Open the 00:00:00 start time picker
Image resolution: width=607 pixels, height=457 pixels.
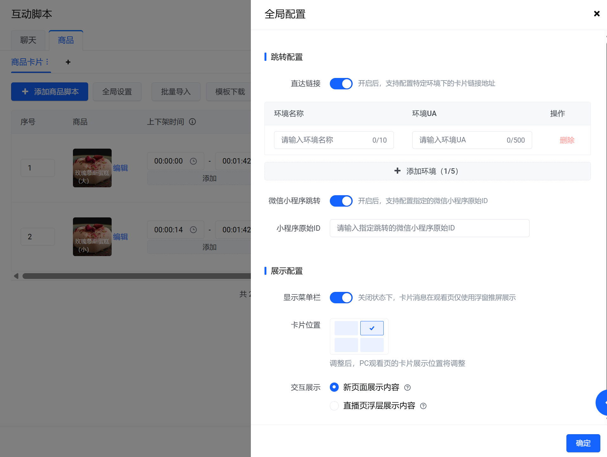pos(175,161)
